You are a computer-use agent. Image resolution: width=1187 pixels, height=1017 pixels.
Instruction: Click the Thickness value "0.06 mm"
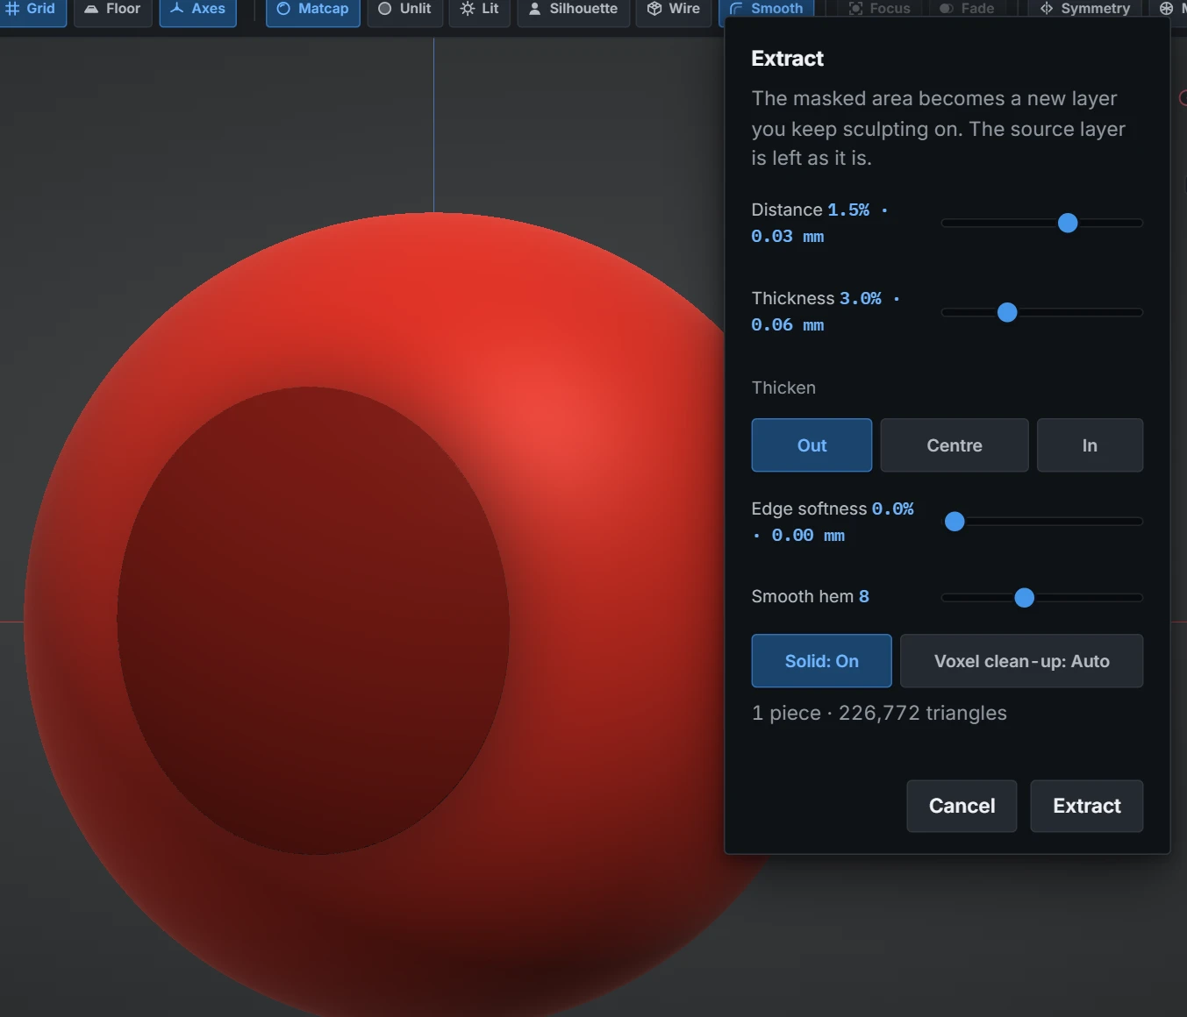click(788, 325)
